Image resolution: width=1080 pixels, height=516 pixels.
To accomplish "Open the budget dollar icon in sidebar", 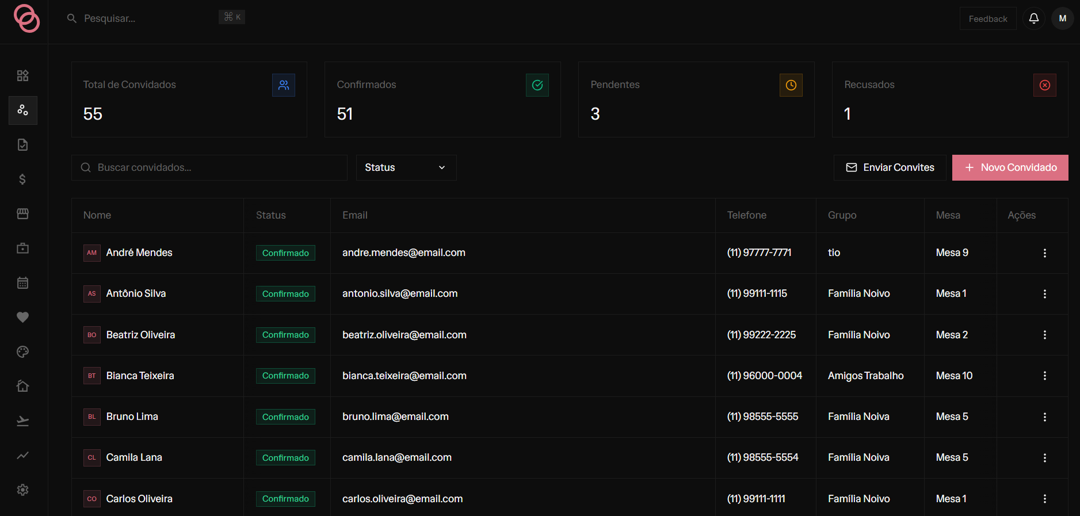I will coord(23,179).
